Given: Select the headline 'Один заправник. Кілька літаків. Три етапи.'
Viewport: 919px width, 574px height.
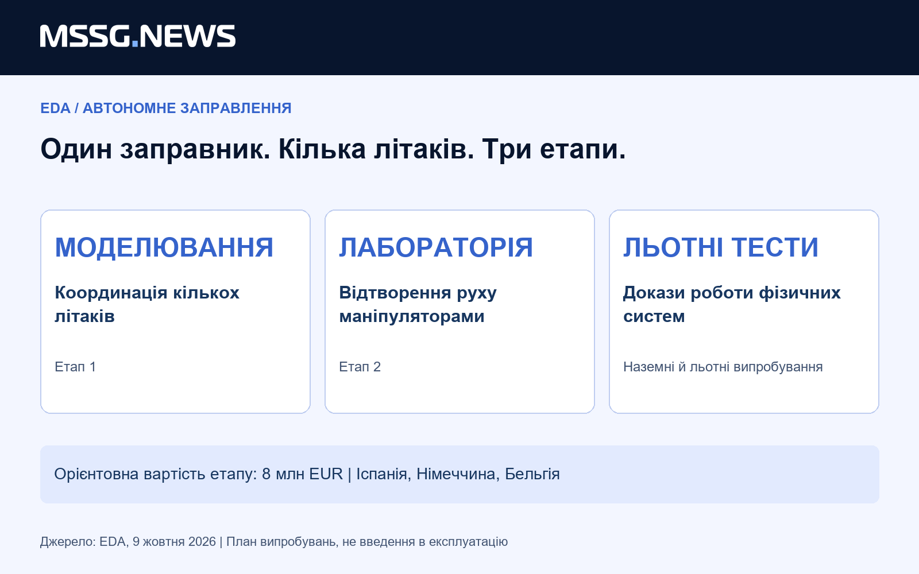Looking at the screenshot, I should 333,149.
